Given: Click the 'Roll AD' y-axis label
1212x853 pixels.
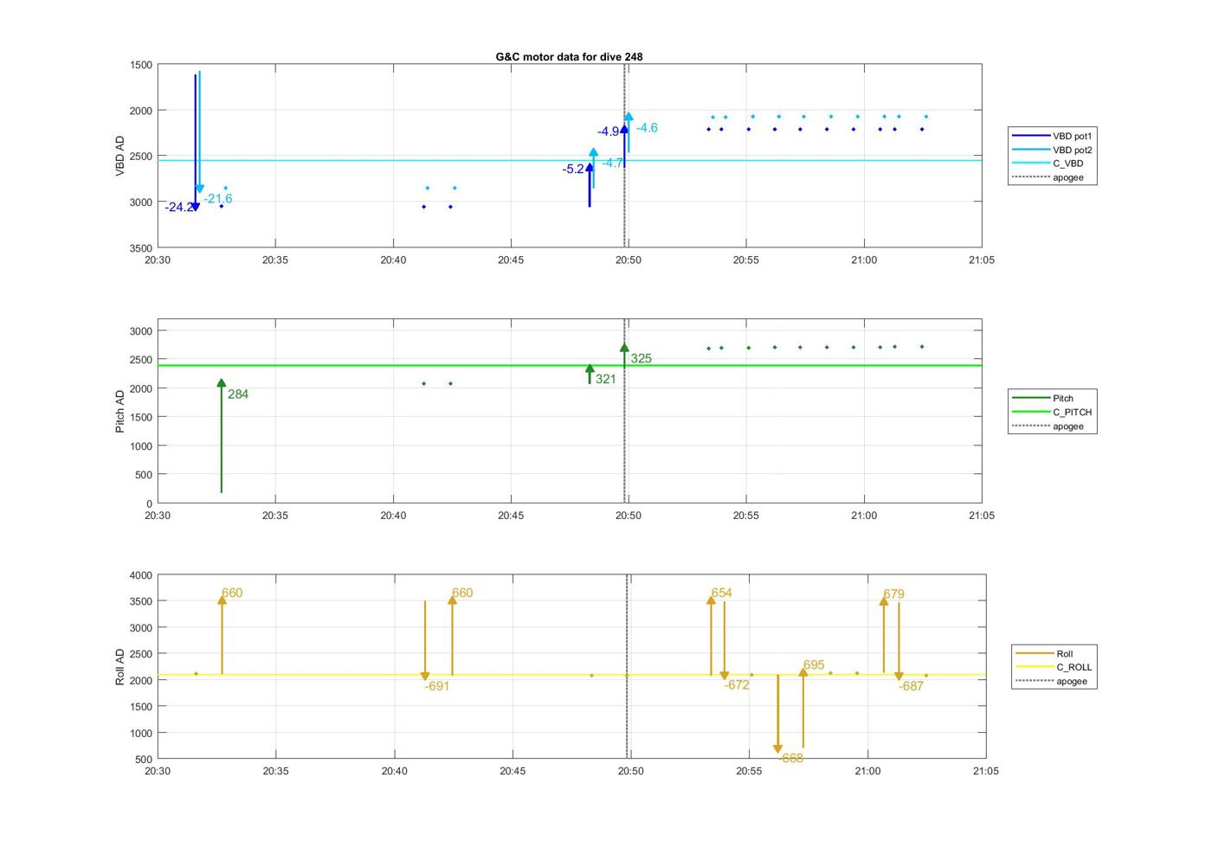Looking at the screenshot, I should [120, 667].
